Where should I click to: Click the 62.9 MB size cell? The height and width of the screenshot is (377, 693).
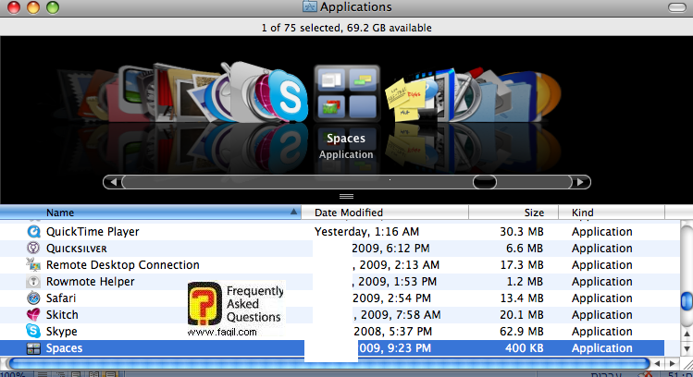[x=522, y=332]
